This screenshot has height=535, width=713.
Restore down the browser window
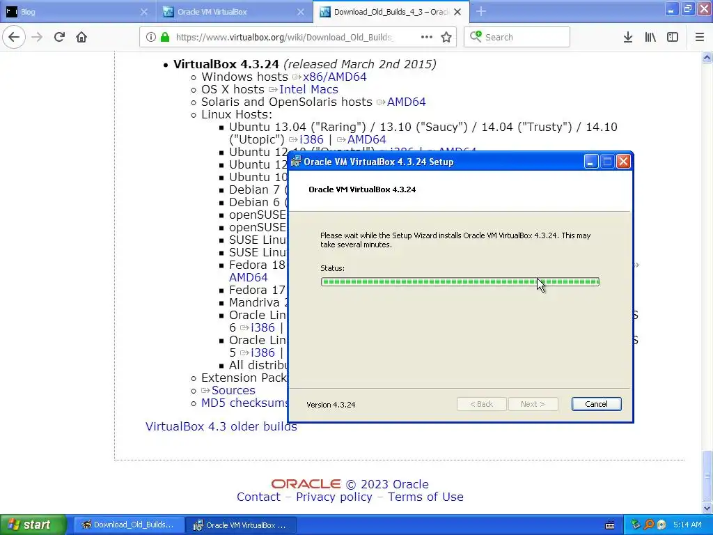pos(687,9)
